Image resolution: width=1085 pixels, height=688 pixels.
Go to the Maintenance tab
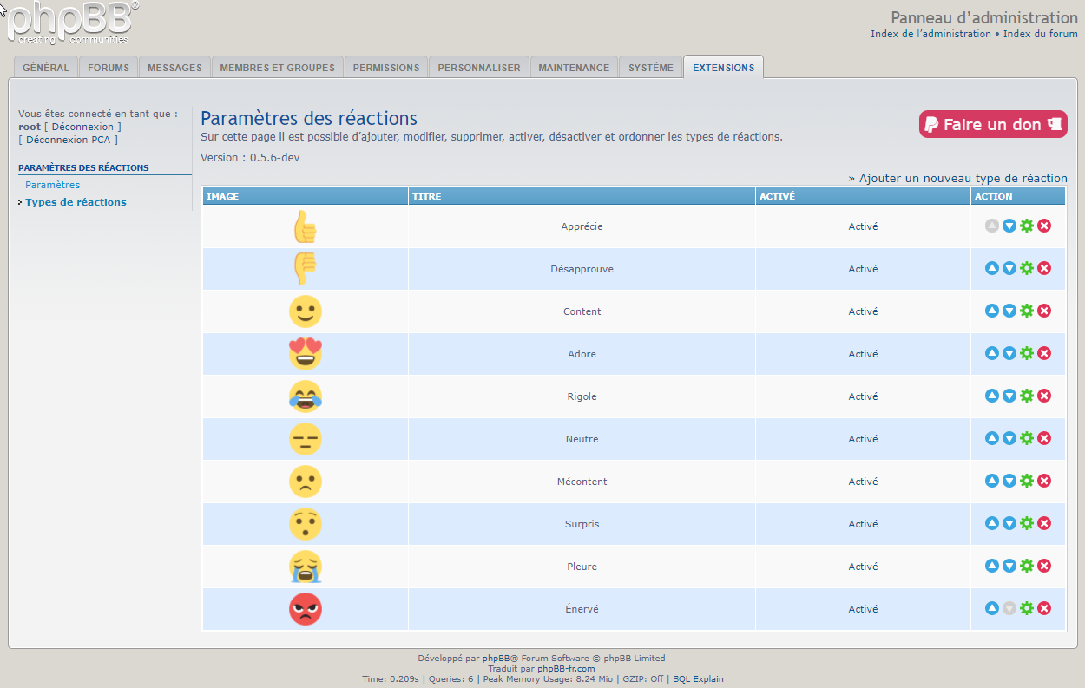point(574,68)
